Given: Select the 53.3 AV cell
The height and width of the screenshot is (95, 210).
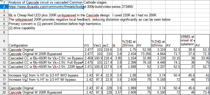Looking at the screenshot, I should pos(202,50).
